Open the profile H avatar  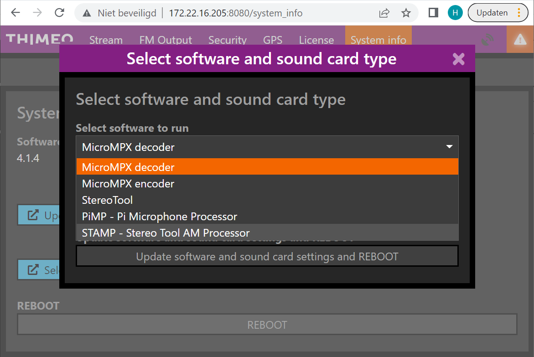coord(455,13)
